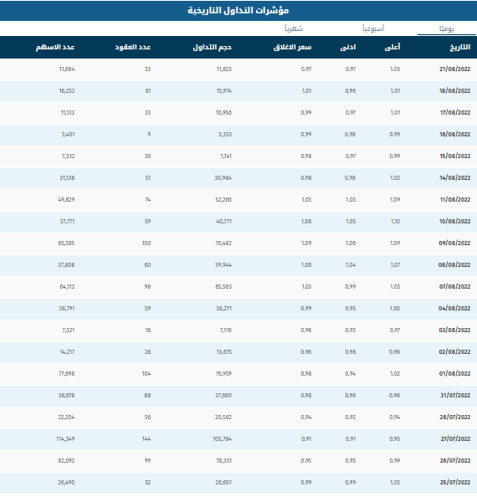Click trading volume value 105,784
This screenshot has width=477, height=502.
[x=222, y=439]
